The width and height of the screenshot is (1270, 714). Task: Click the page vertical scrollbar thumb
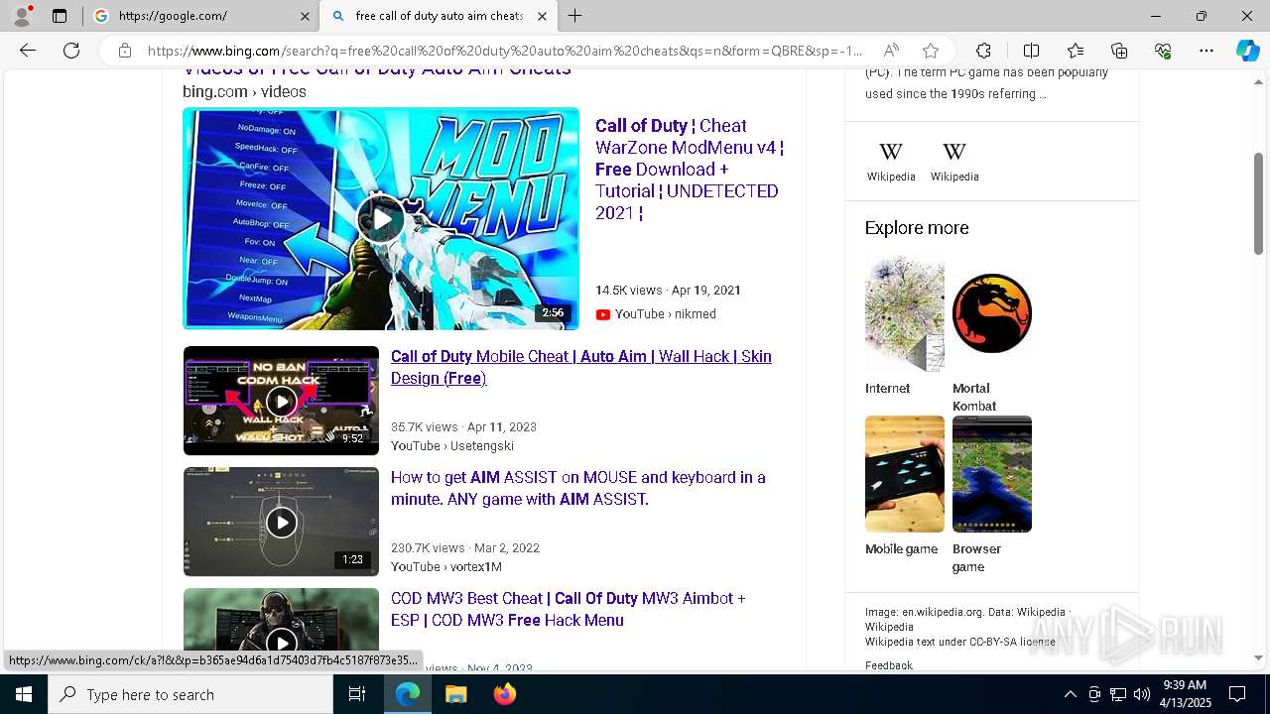coord(1259,203)
